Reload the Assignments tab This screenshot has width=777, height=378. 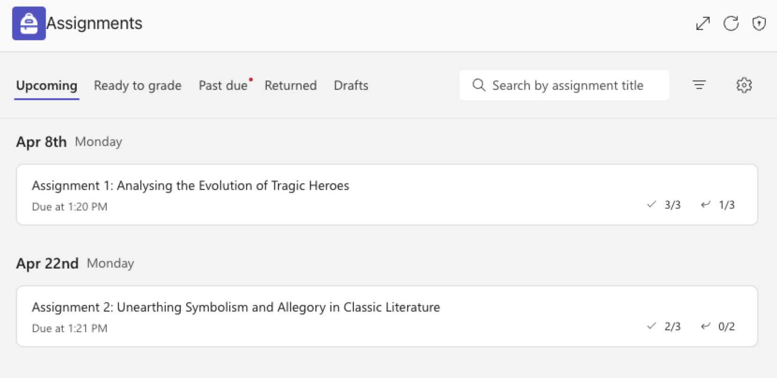click(731, 23)
